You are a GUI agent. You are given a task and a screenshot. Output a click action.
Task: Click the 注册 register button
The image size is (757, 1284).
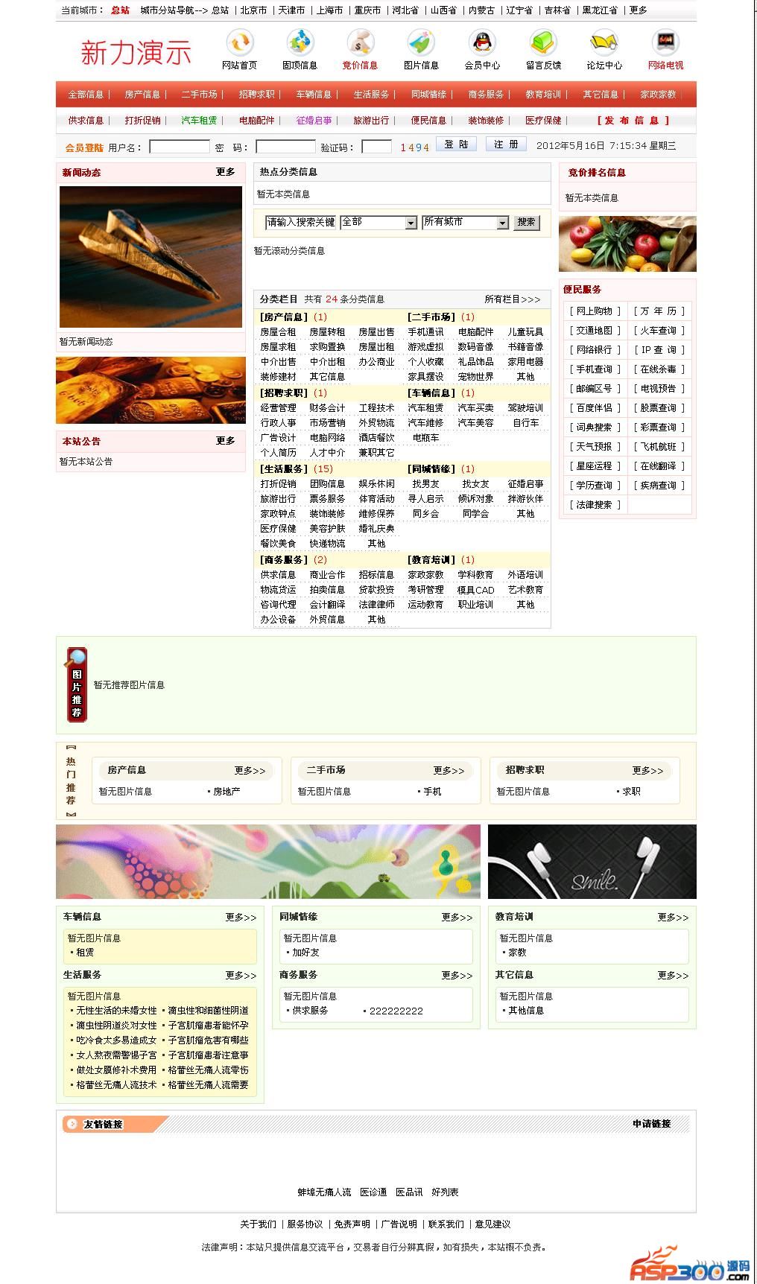pyautogui.click(x=506, y=144)
